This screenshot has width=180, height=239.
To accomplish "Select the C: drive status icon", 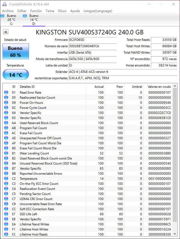I will [x=3, y=16].
